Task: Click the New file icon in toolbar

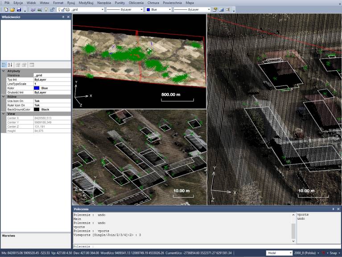Action: pyautogui.click(x=6, y=9)
